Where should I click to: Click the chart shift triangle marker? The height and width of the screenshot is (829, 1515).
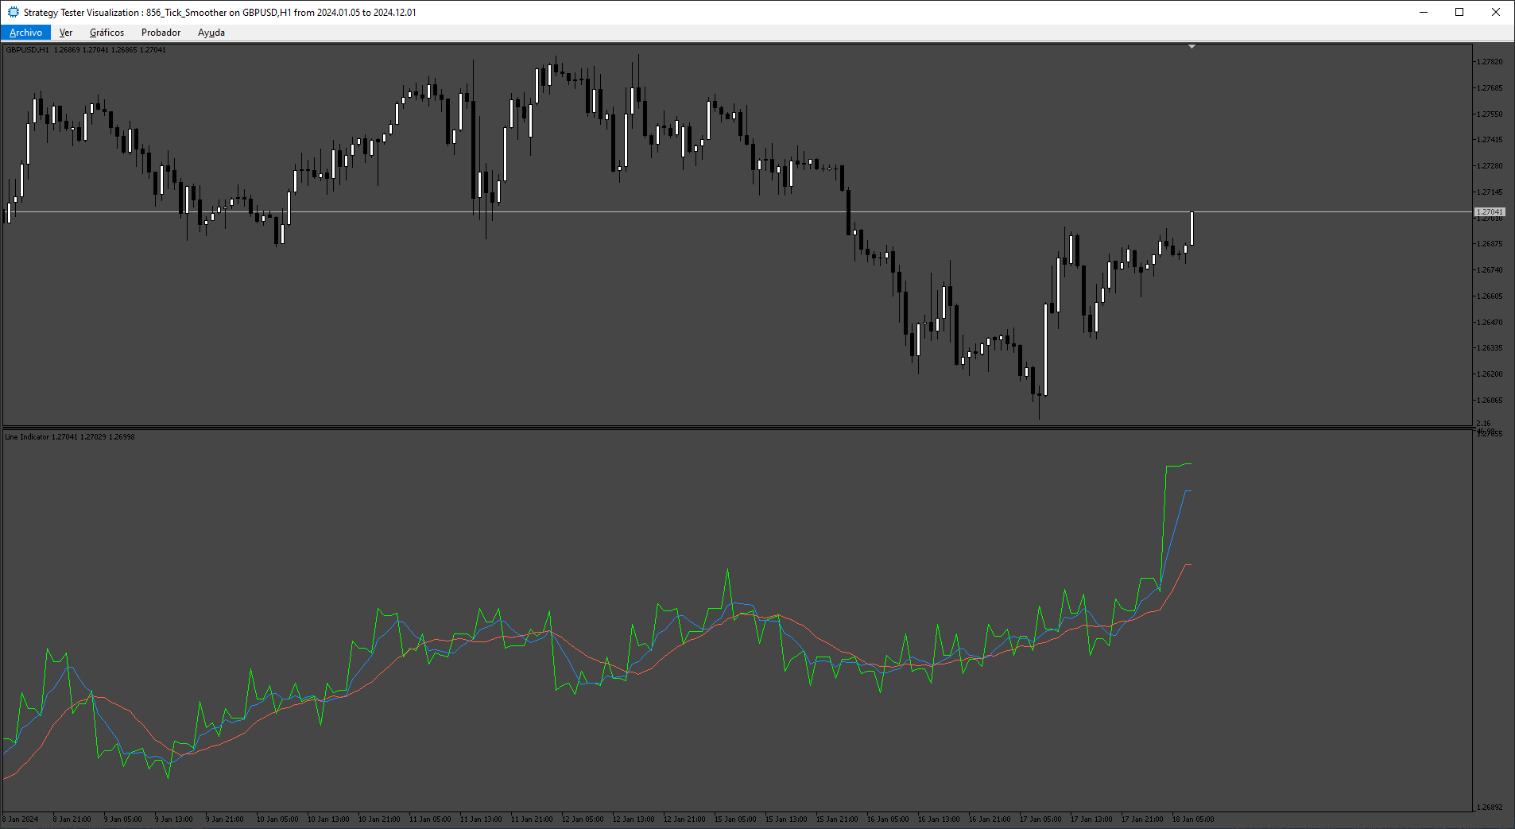[1191, 47]
